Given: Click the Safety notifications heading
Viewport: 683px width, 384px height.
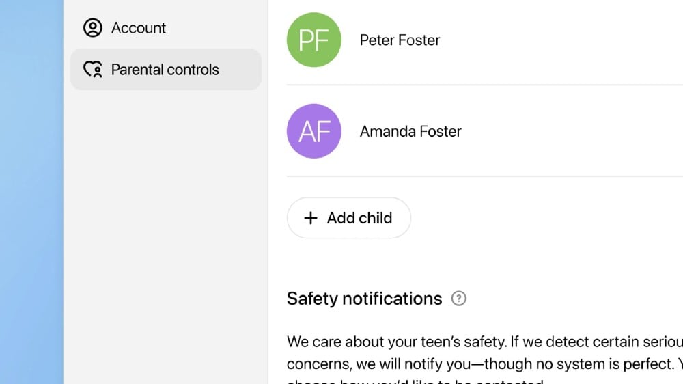Looking at the screenshot, I should [364, 299].
